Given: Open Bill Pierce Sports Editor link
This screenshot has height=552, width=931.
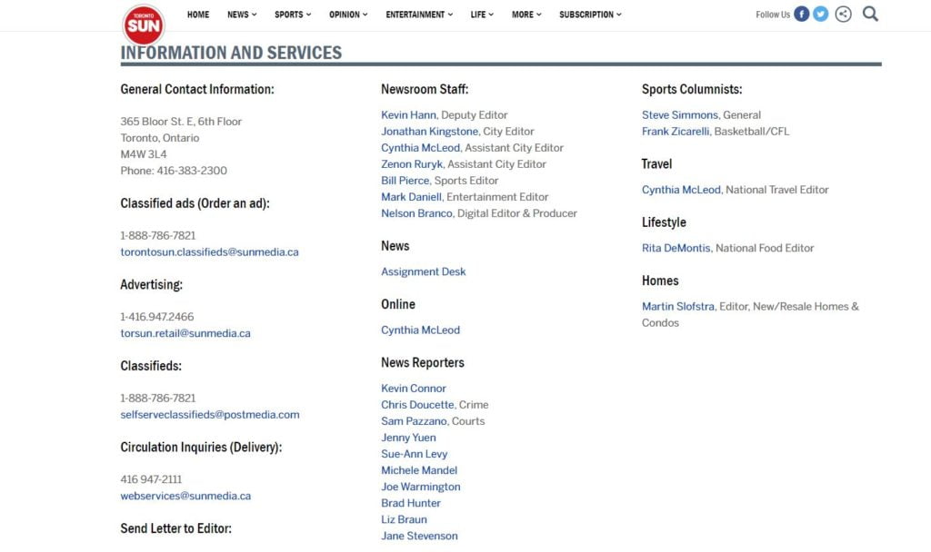Looking at the screenshot, I should 405,181.
